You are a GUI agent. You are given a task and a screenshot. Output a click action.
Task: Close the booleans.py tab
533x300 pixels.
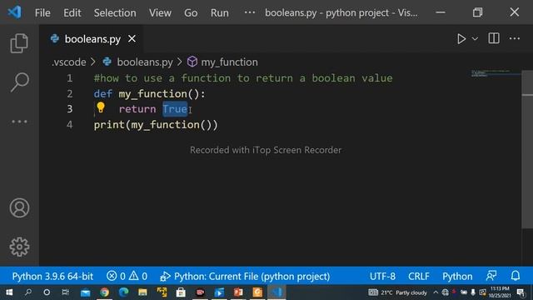click(x=132, y=39)
